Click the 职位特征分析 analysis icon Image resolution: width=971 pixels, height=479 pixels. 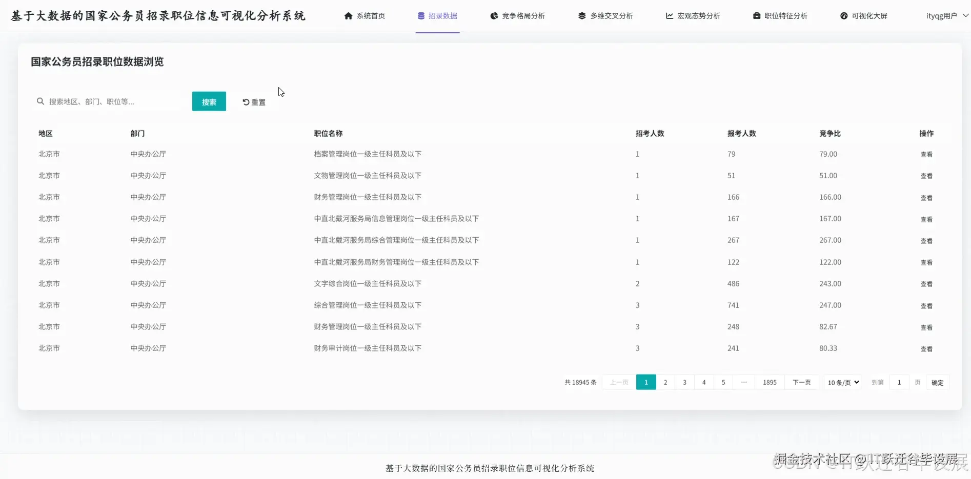(756, 15)
